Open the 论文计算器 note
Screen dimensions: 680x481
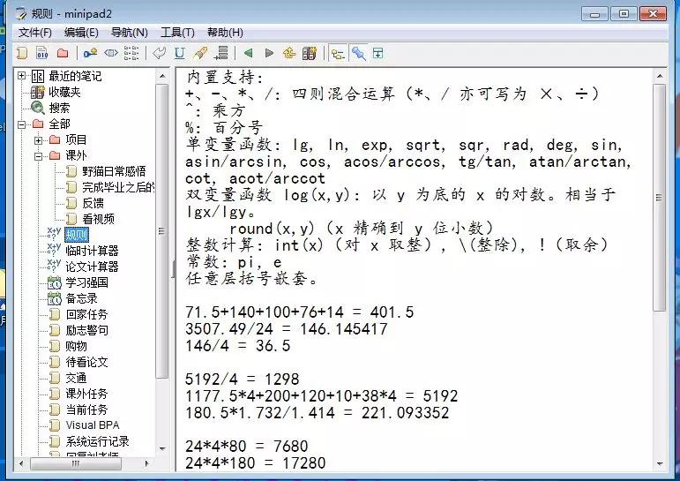[92, 267]
